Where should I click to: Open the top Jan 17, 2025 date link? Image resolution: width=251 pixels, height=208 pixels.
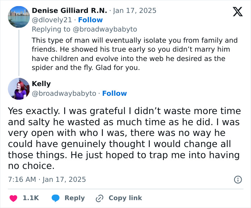click(135, 10)
